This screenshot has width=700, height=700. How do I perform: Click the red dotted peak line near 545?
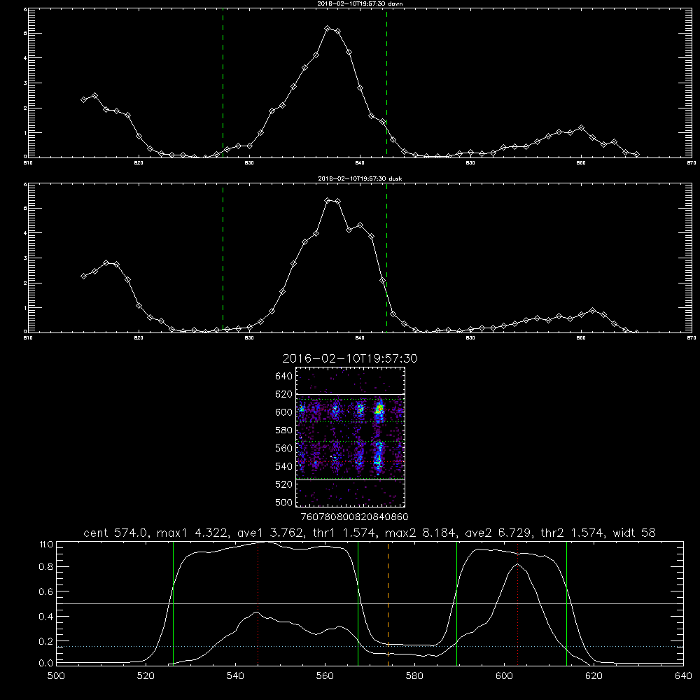258,603
